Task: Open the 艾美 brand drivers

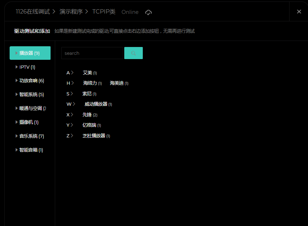Action: [88, 73]
